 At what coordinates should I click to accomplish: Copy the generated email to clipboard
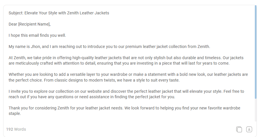(239, 129)
